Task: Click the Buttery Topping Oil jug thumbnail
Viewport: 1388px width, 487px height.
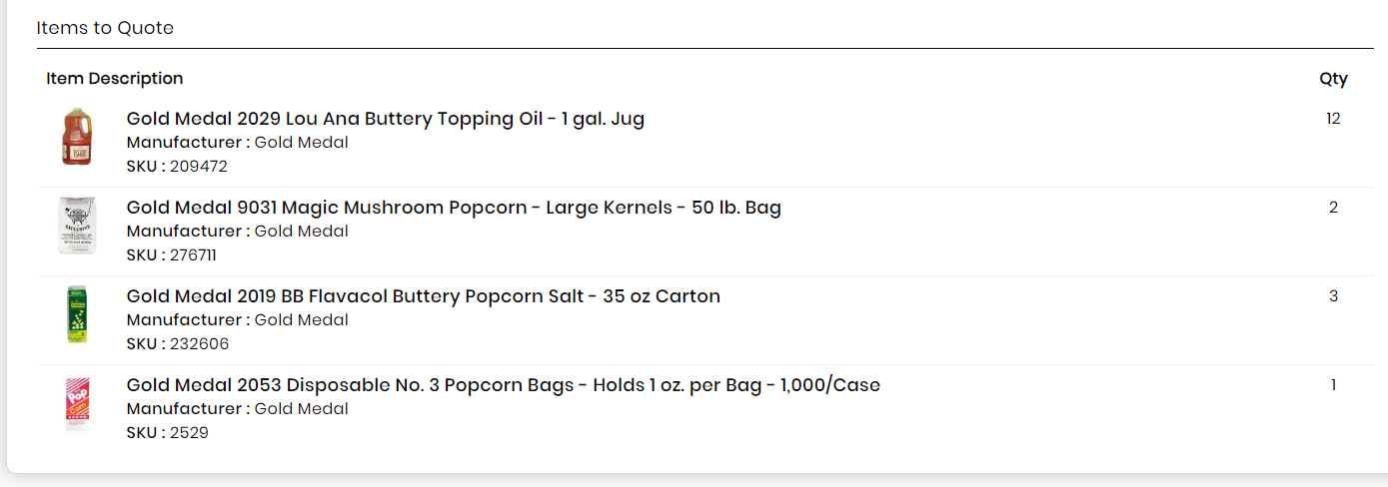Action: click(77, 137)
